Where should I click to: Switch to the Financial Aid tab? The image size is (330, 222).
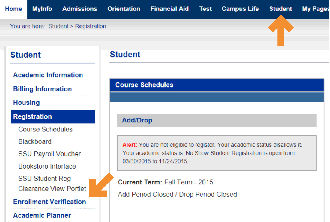(169, 9)
